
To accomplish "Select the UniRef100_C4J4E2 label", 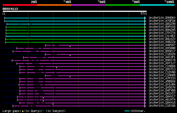I will click(x=162, y=36).
